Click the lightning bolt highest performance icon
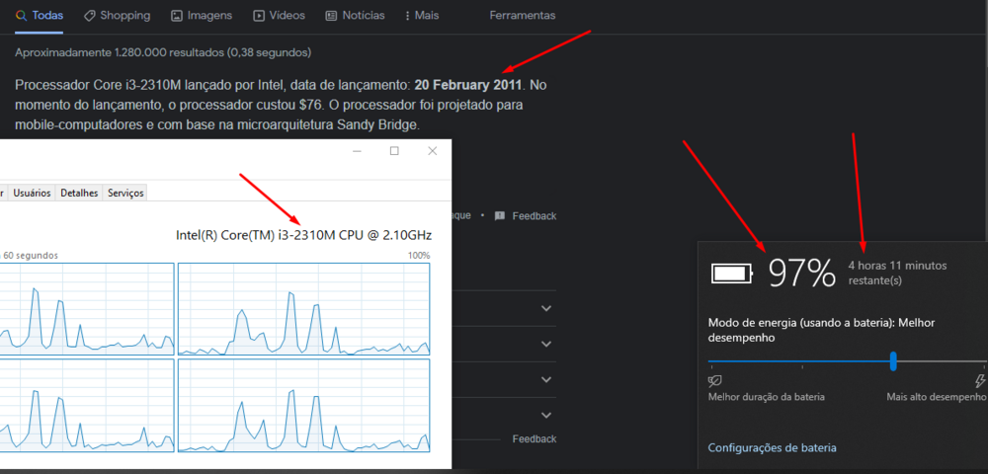Screen dimensions: 988x474 tap(980, 380)
